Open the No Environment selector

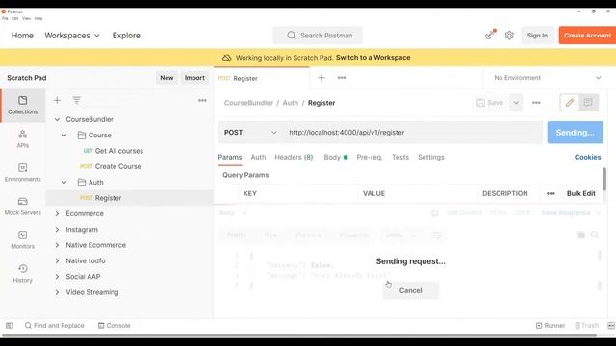[x=547, y=78]
